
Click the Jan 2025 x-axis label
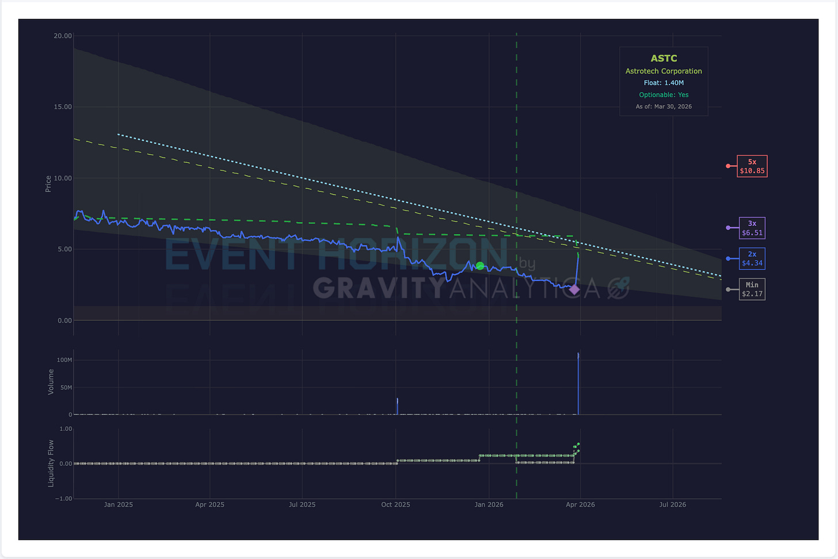119,505
